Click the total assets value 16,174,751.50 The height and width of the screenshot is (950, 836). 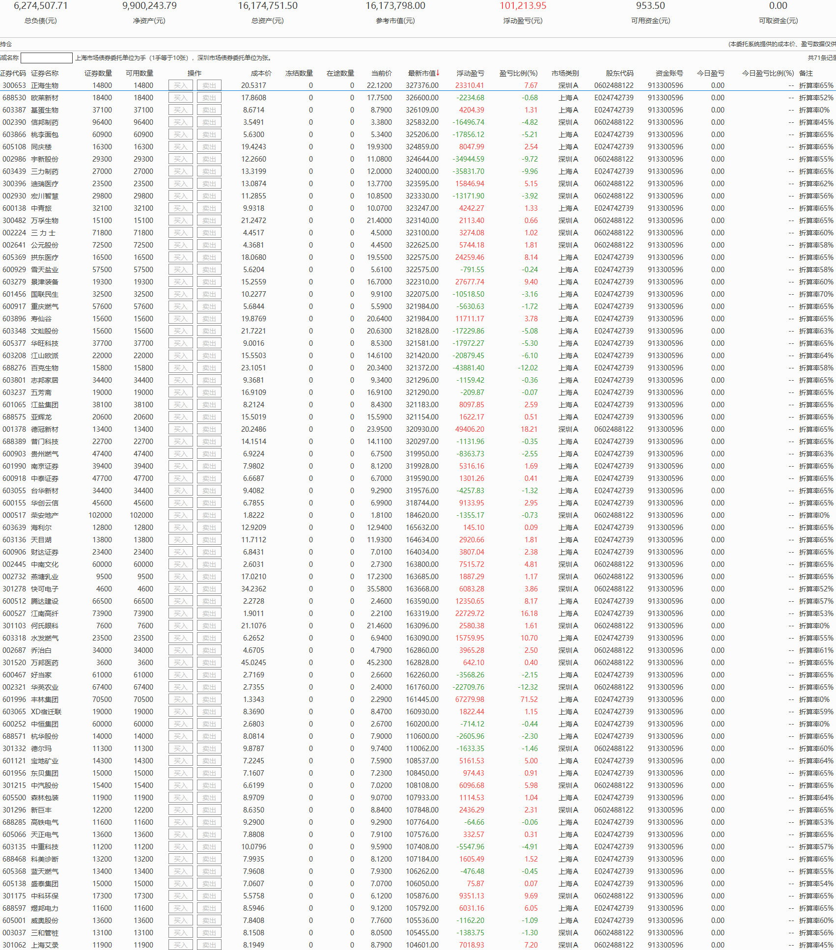pos(268,6)
